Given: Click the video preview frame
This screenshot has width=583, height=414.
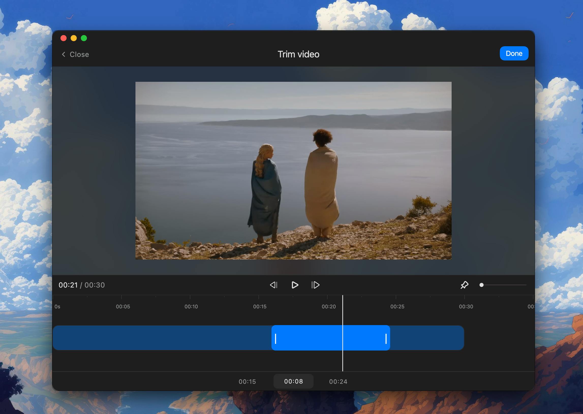Looking at the screenshot, I should coord(293,170).
